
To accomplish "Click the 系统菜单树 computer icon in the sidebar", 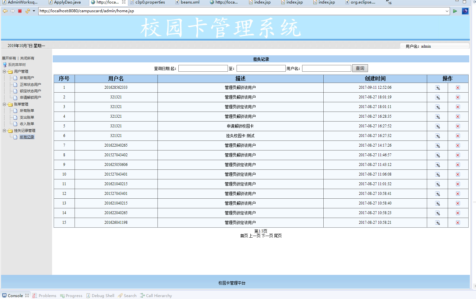I will tap(4, 64).
